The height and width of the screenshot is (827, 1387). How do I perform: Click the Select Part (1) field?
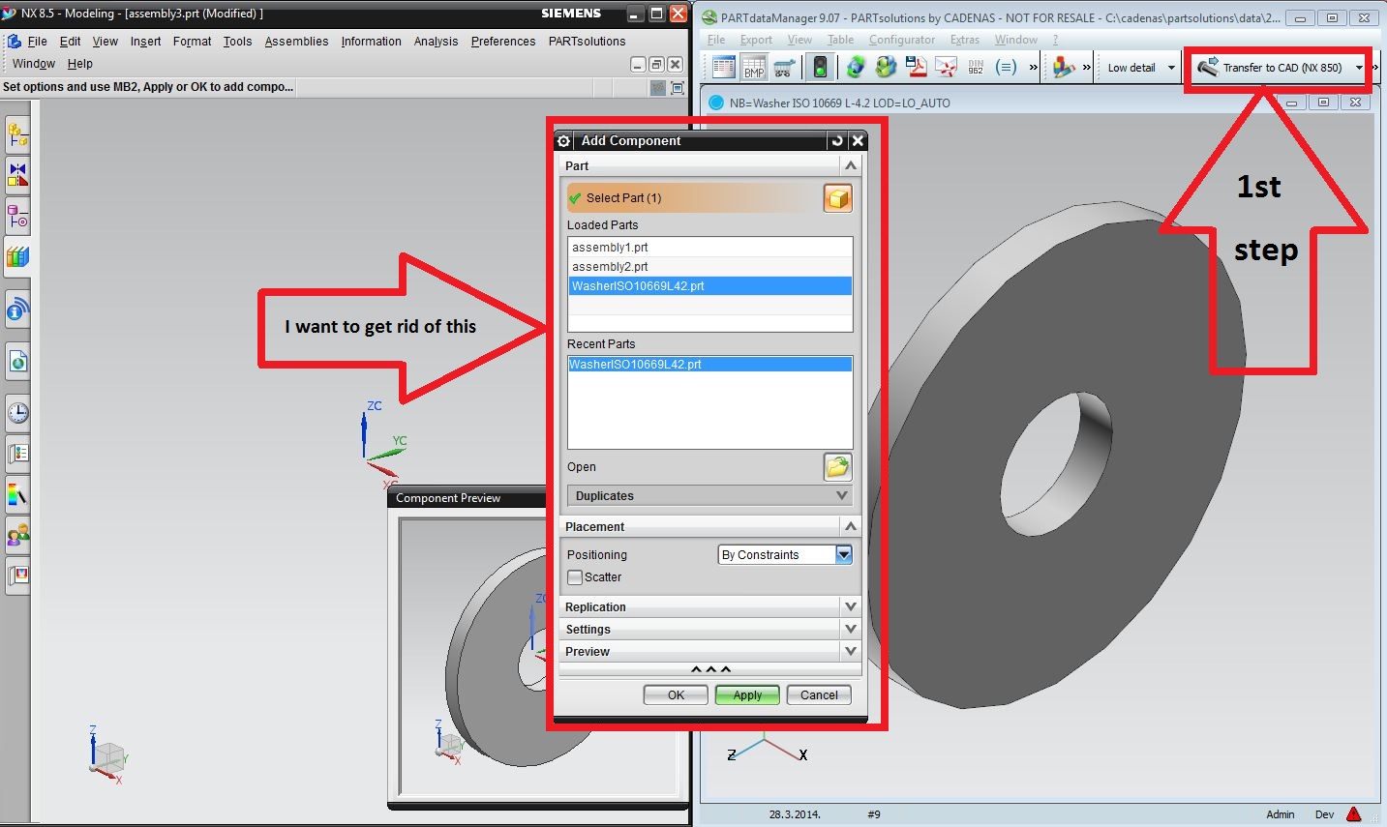click(694, 197)
